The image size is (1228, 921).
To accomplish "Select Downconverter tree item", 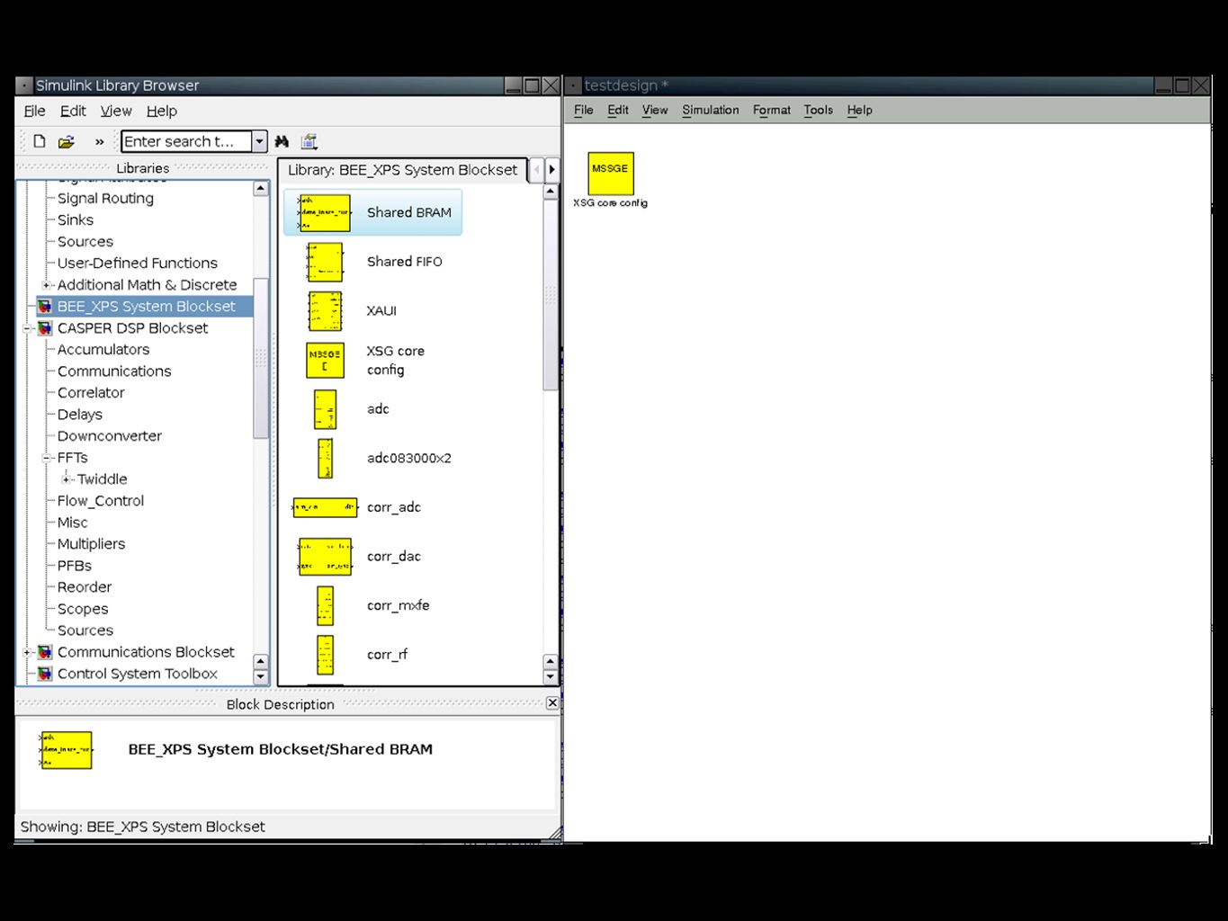I will pyautogui.click(x=110, y=436).
